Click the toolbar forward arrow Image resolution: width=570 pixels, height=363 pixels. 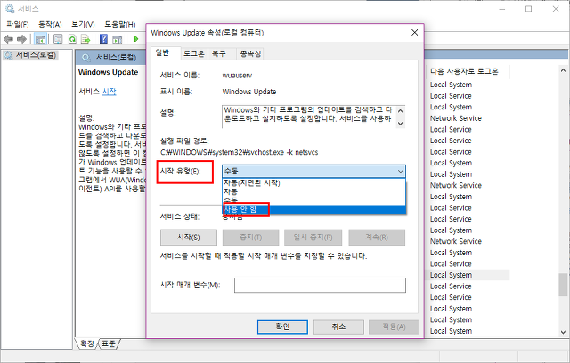22,38
